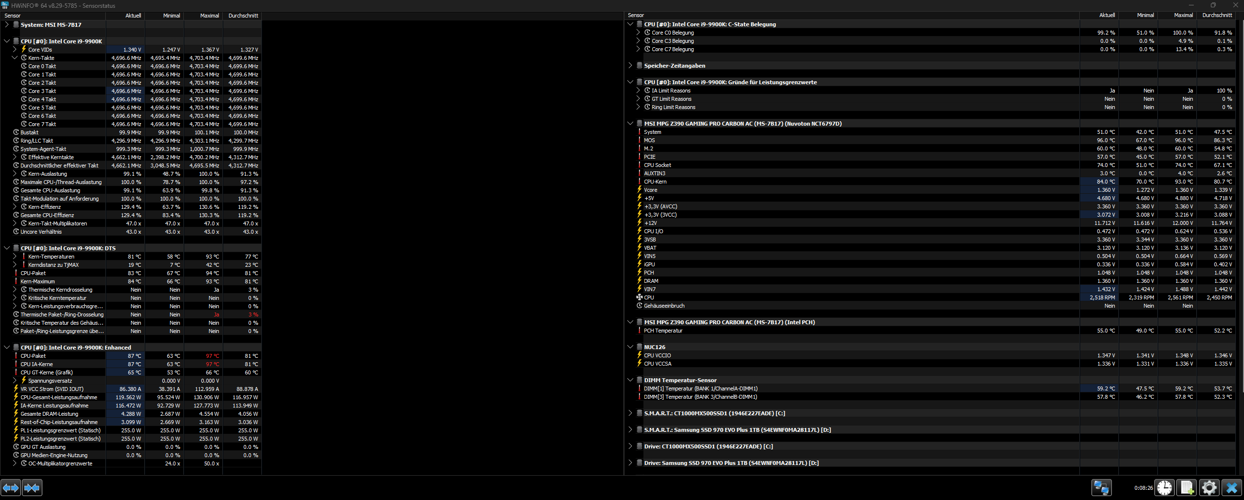Click the lightning icon beside VR VCC Strom
Screen dimensions: 1244x500
tap(16, 389)
